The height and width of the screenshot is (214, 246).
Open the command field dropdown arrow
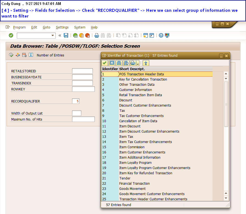53,36
